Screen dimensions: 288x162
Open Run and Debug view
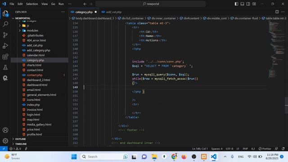pos(5,46)
